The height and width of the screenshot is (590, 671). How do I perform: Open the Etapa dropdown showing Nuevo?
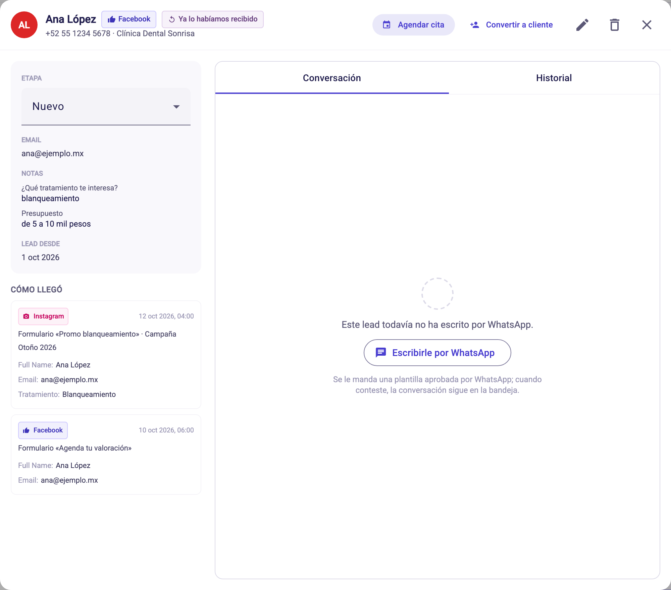[x=106, y=107]
